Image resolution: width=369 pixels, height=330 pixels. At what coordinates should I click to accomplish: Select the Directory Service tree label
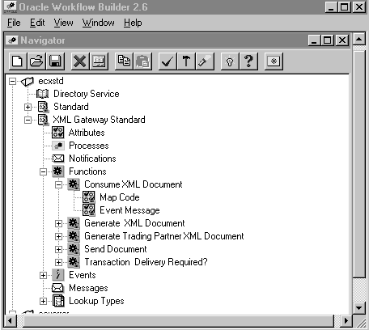pos(87,94)
